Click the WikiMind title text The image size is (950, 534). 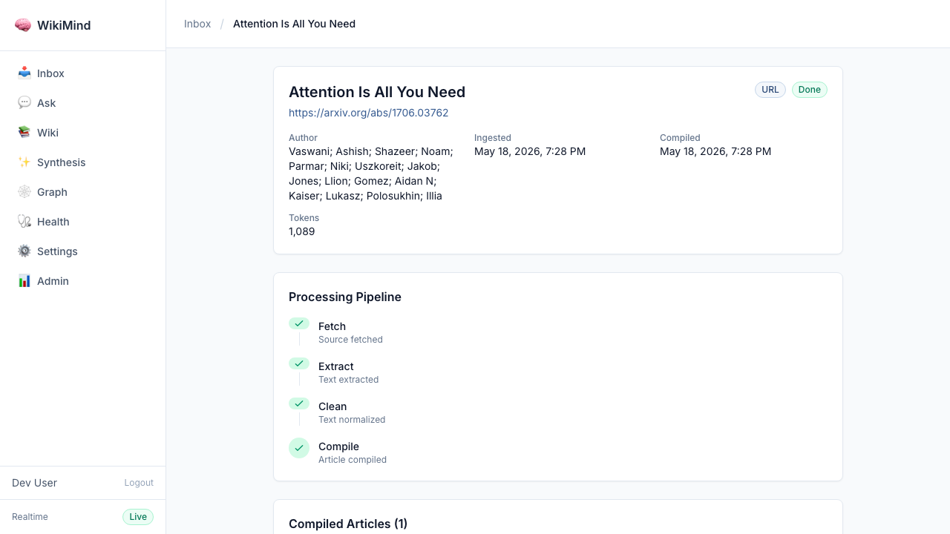(x=64, y=25)
